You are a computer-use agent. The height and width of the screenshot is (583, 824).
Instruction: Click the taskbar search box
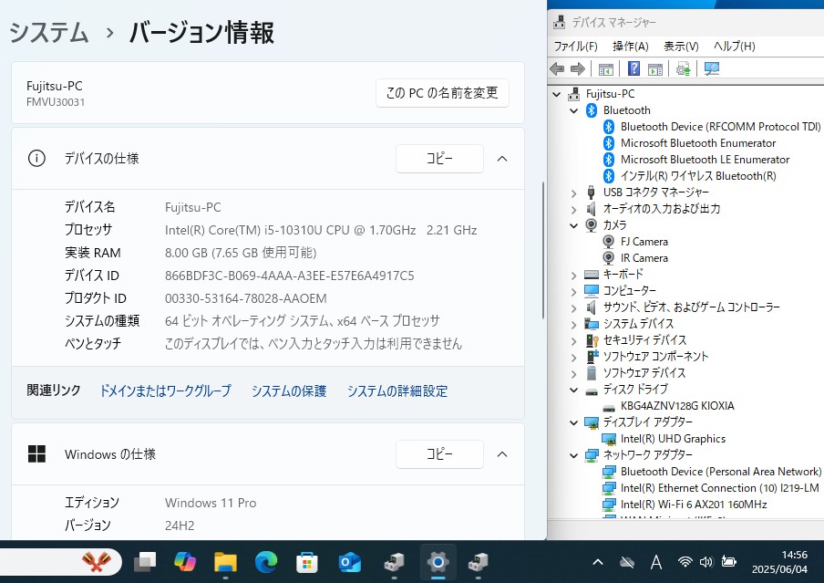tap(61, 563)
